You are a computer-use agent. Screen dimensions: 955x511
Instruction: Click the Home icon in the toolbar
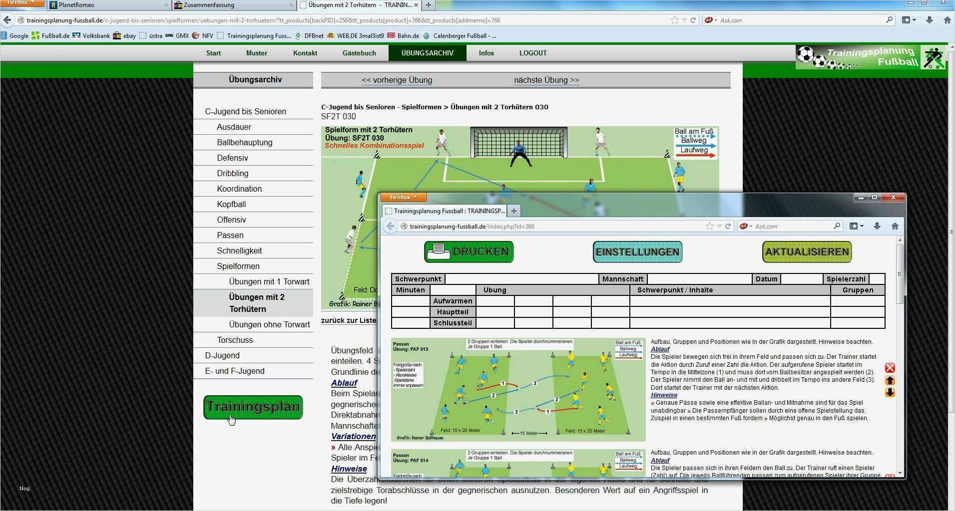tap(948, 20)
